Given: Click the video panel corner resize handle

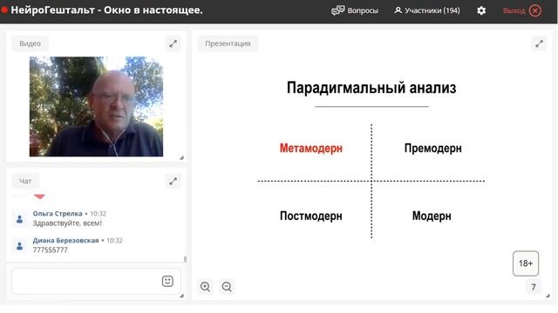Looking at the screenshot, I should [x=181, y=157].
